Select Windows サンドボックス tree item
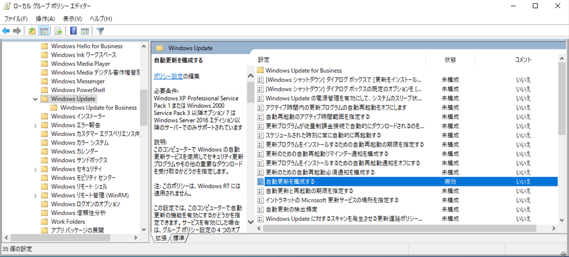This screenshot has height=257, width=569. (x=79, y=160)
